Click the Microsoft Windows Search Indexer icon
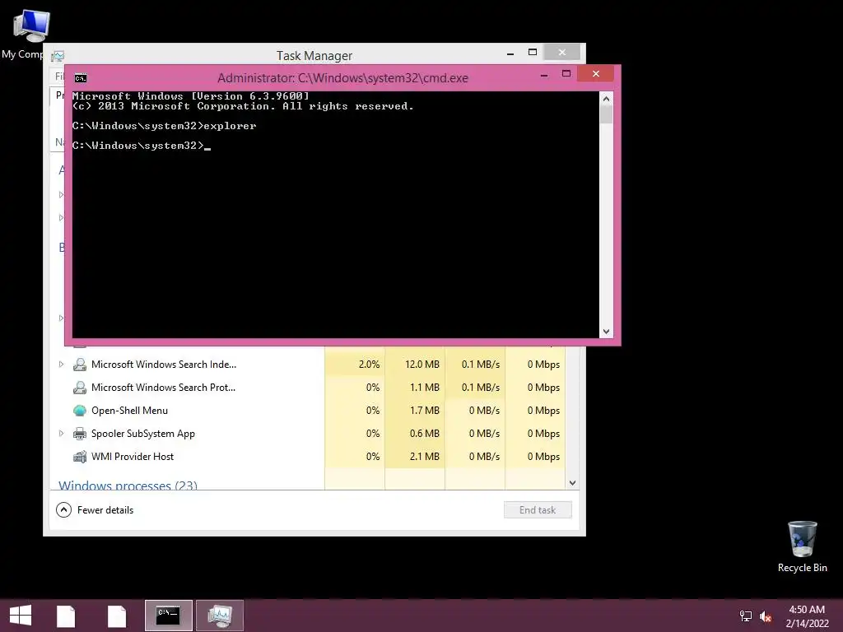Image resolution: width=843 pixels, height=632 pixels. click(x=80, y=365)
